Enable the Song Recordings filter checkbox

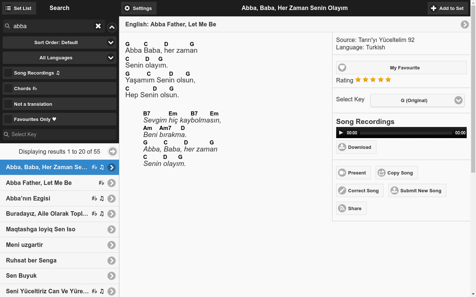click(x=8, y=73)
